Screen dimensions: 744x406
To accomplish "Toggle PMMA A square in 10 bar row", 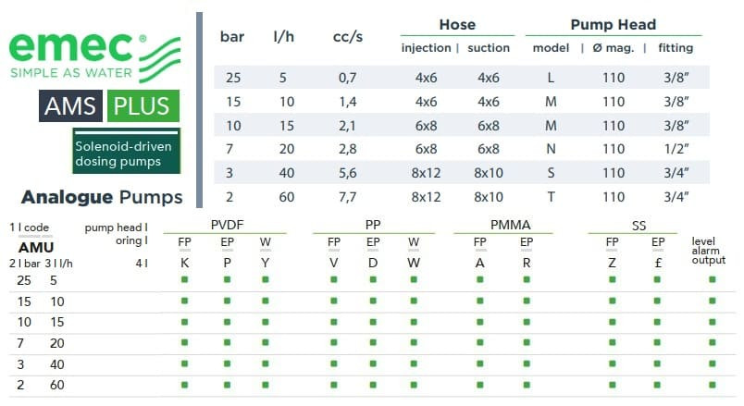I will pos(480,322).
